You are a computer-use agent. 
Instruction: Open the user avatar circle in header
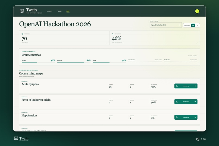[x=197, y=11]
